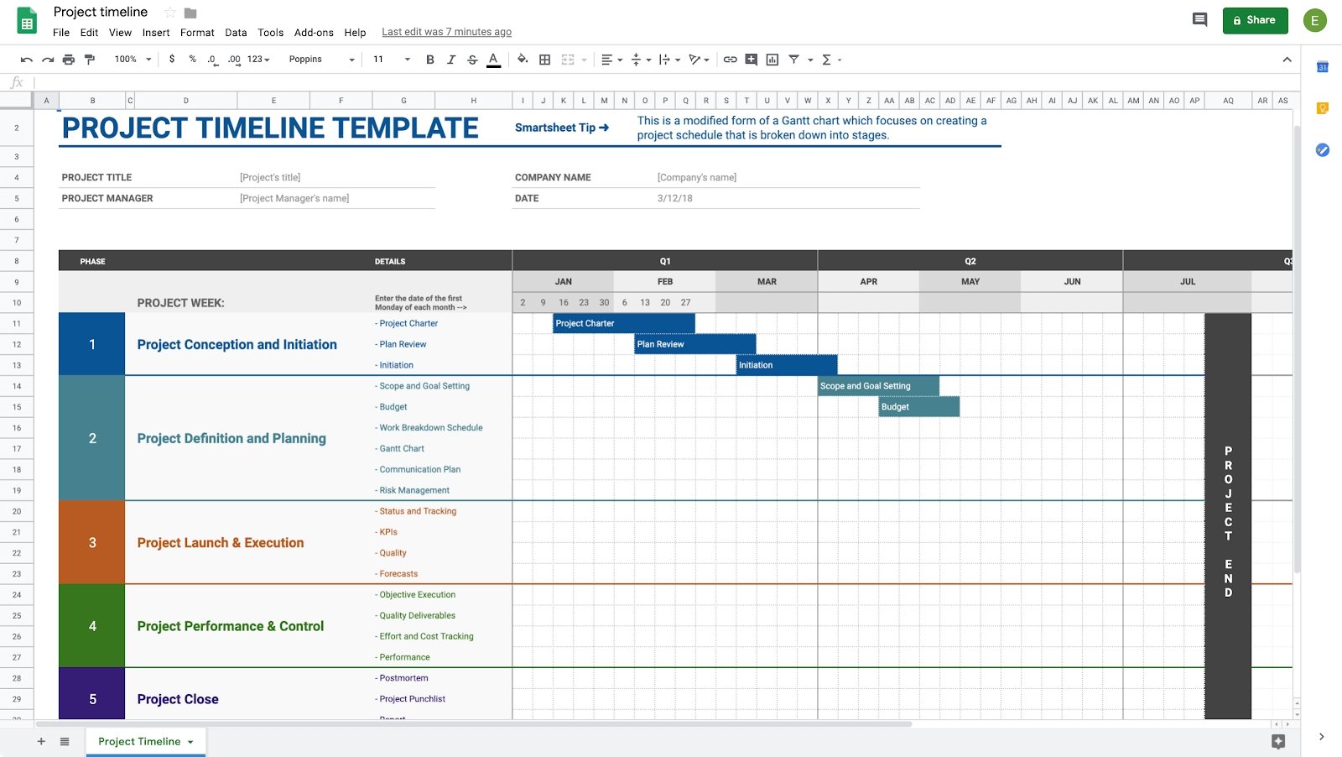1342x757 pixels.
Task: Open the Insert menu
Action: tap(156, 33)
